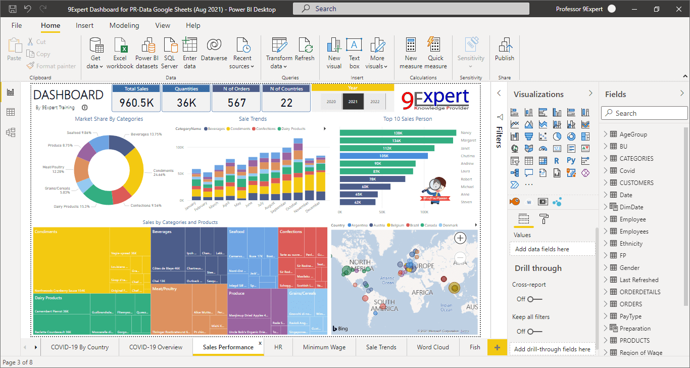The height and width of the screenshot is (368, 690).
Task: Switch to Model view in the left sidebar
Action: coord(11,132)
